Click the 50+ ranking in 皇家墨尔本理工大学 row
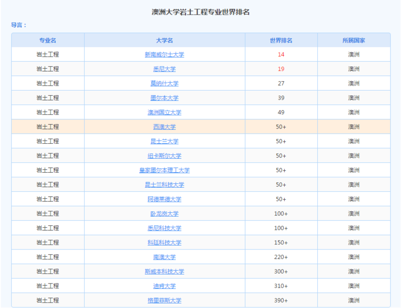 pos(281,170)
